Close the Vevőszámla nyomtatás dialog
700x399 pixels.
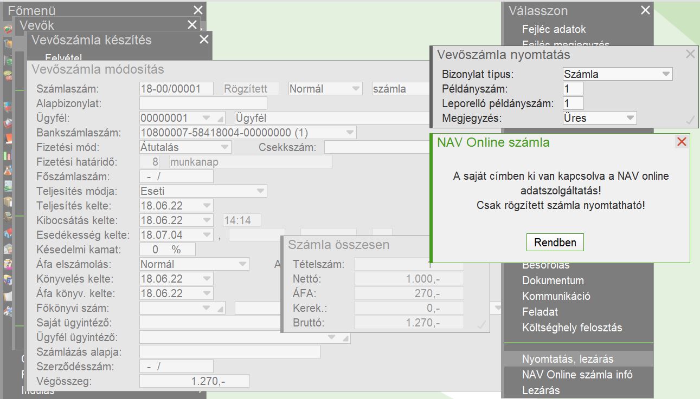pyautogui.click(x=690, y=54)
